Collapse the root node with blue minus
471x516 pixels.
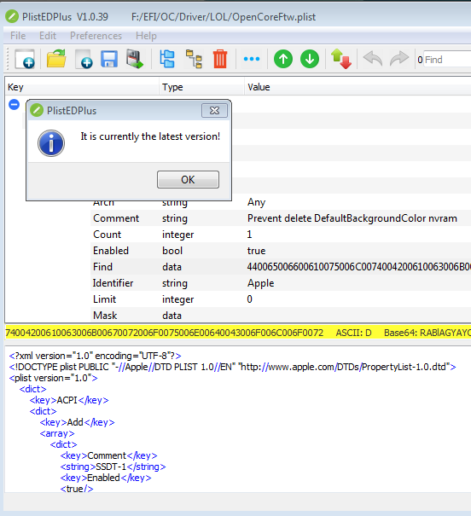15,105
